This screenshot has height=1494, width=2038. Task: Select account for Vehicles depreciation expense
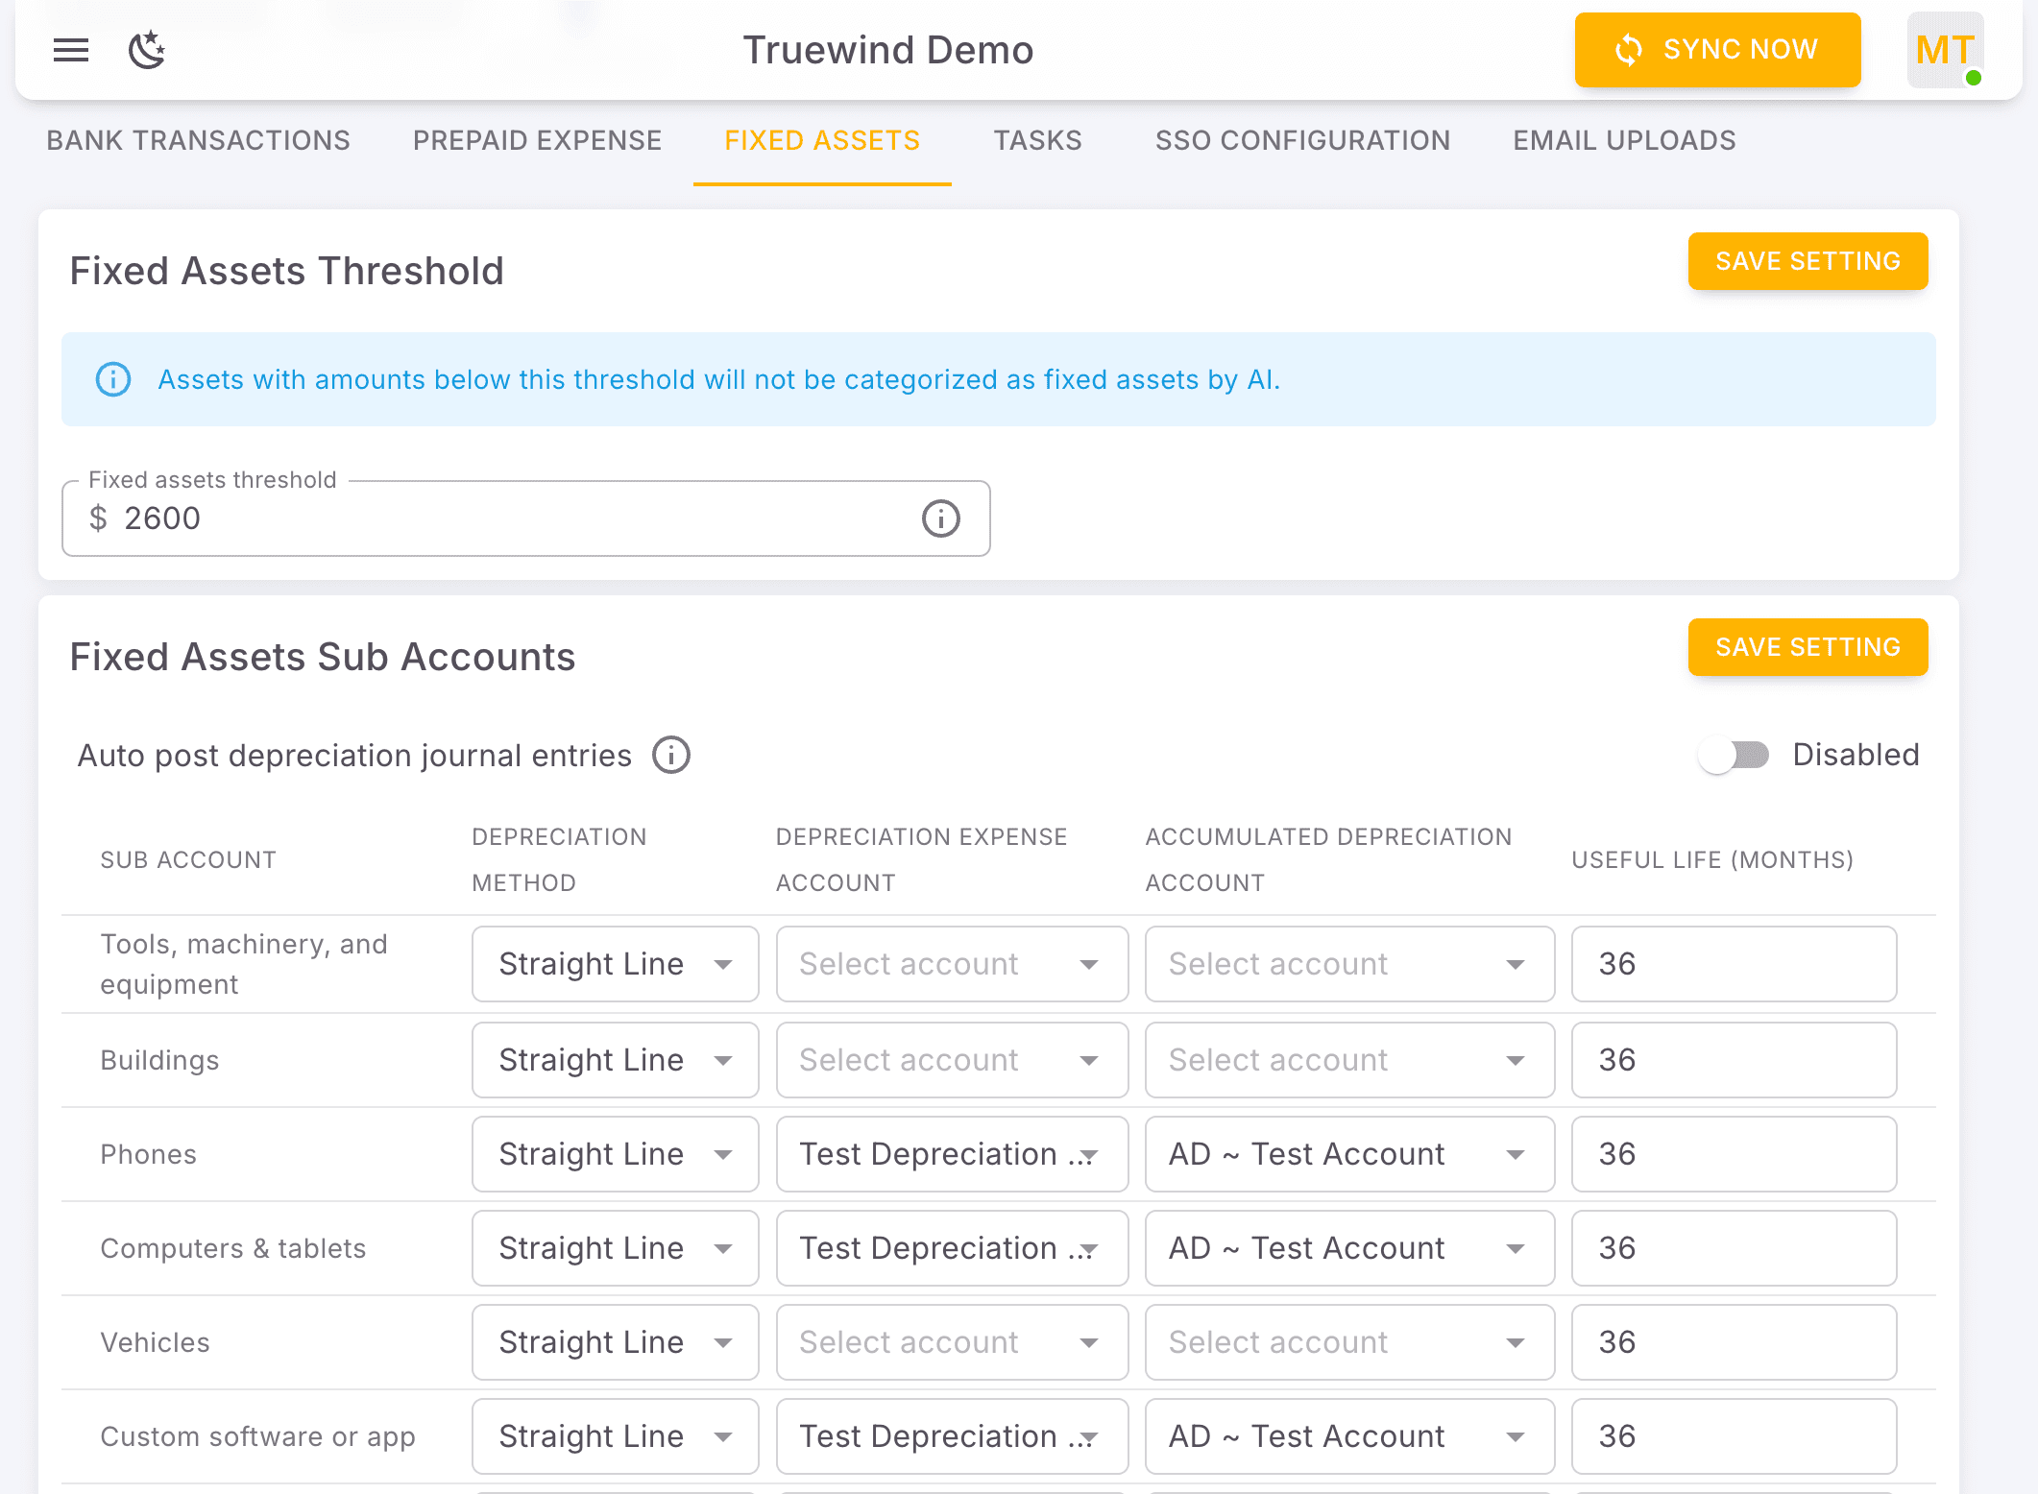point(950,1342)
